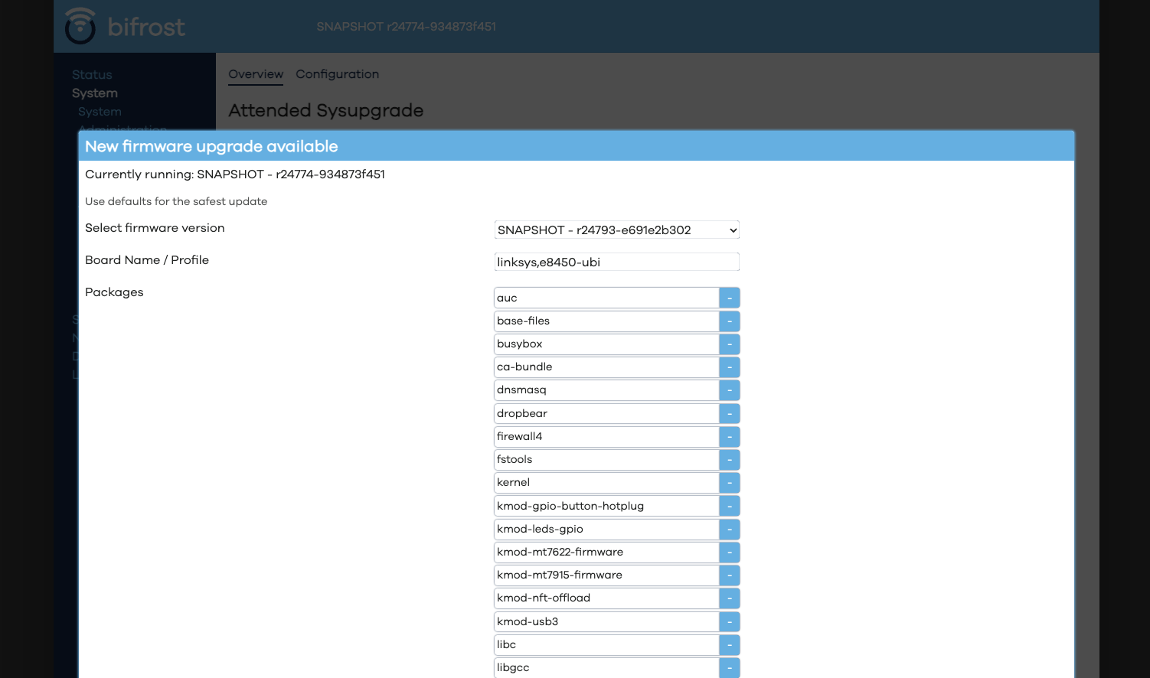Remove the auc package from the list
The height and width of the screenshot is (678, 1150).
click(x=729, y=298)
